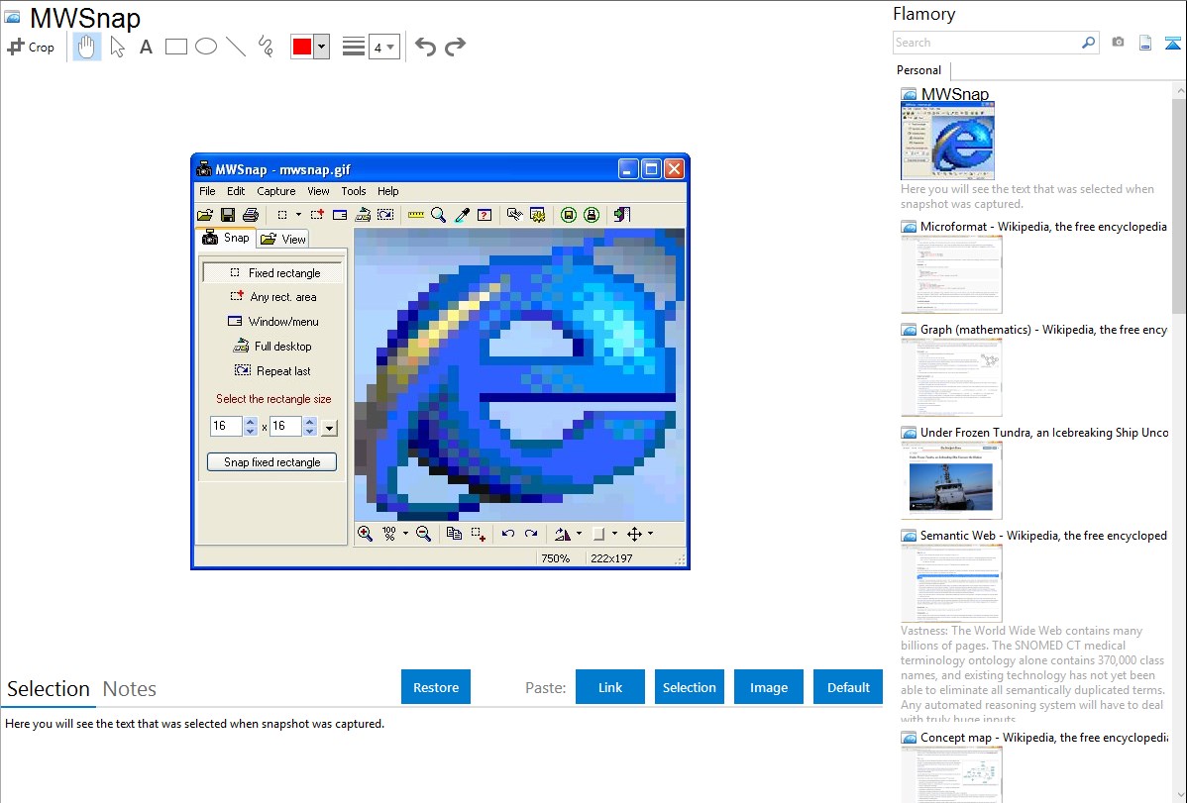Open the rectangle size preset dropdown
Screen dimensions: 1187x803
[x=329, y=428]
